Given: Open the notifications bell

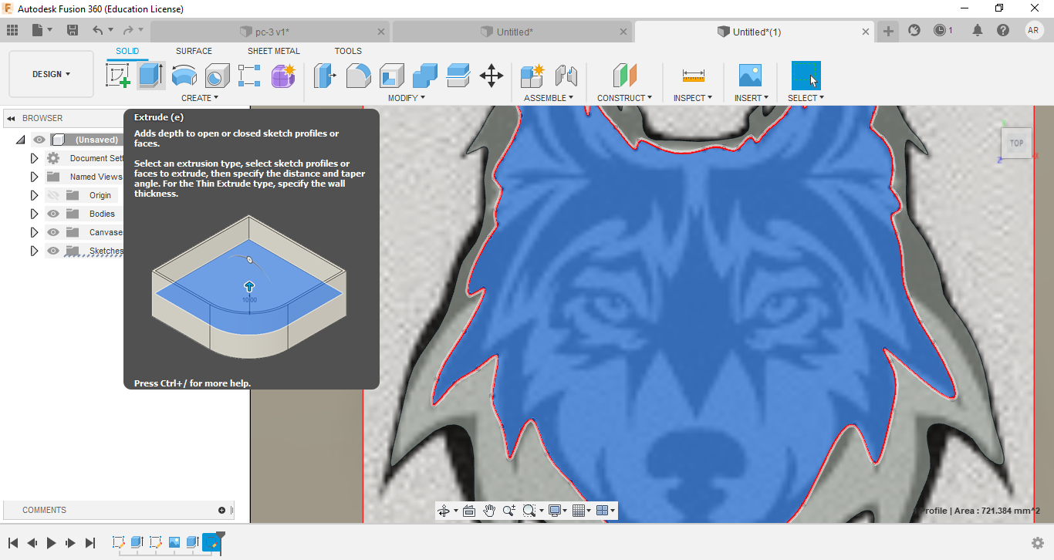Looking at the screenshot, I should pyautogui.click(x=978, y=30).
